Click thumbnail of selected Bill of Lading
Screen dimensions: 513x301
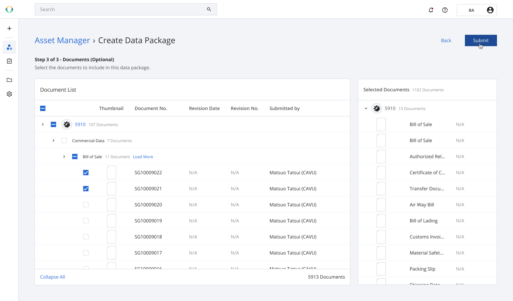pos(381,221)
